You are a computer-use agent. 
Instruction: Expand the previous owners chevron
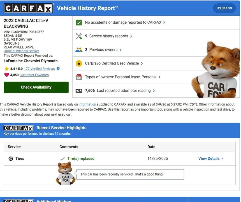tap(121, 50)
